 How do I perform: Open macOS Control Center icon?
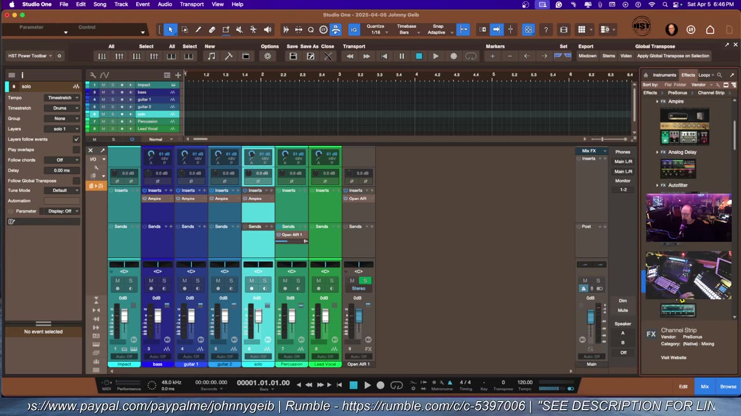(675, 4)
